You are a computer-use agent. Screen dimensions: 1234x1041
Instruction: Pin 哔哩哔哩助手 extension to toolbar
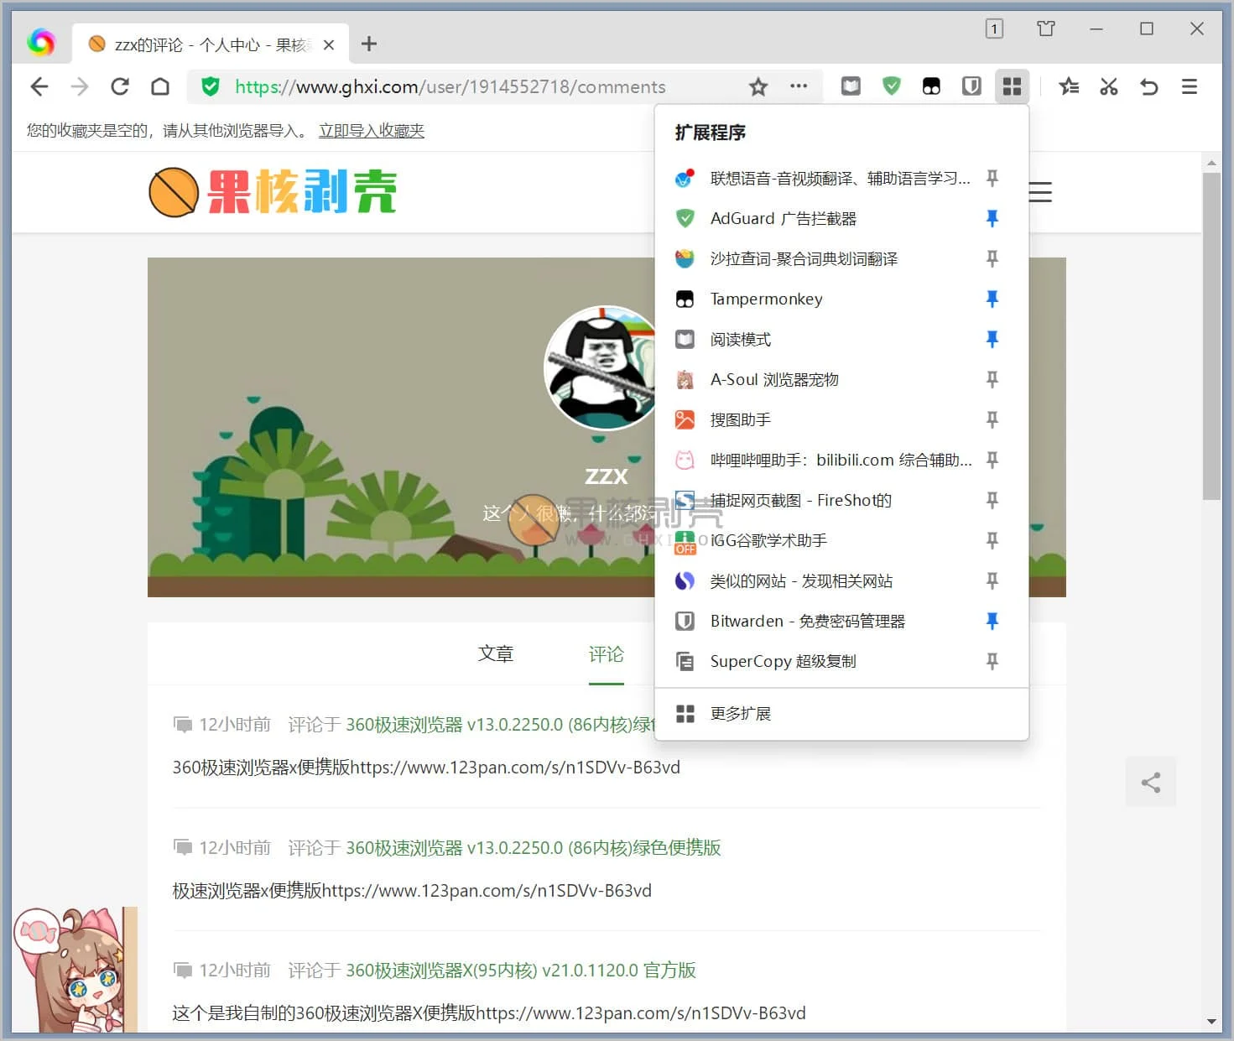pos(992,460)
